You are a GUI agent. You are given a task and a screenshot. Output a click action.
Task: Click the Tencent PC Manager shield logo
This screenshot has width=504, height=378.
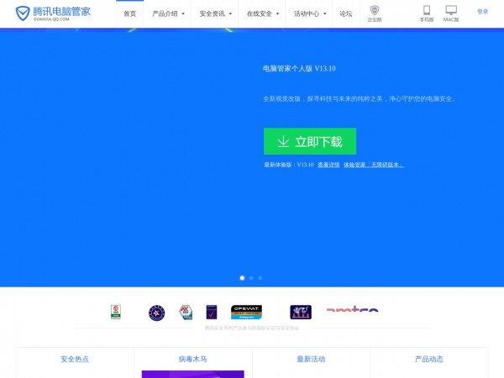[x=23, y=13]
